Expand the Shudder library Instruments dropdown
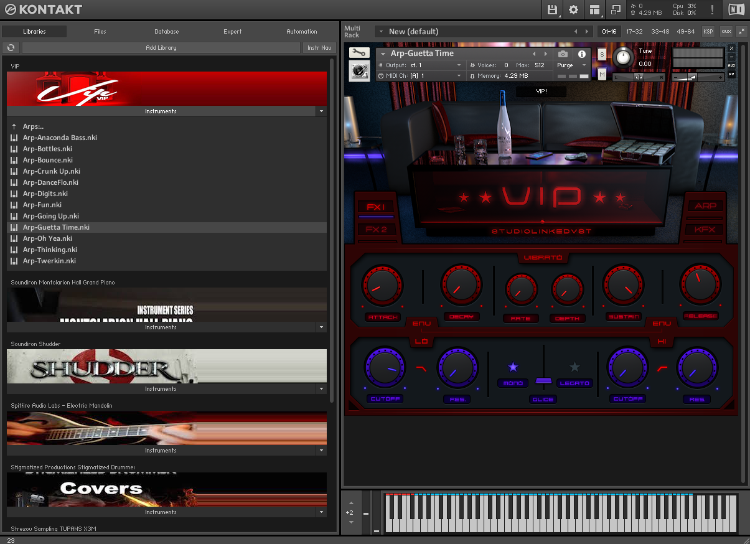The width and height of the screenshot is (750, 544). pyautogui.click(x=321, y=389)
